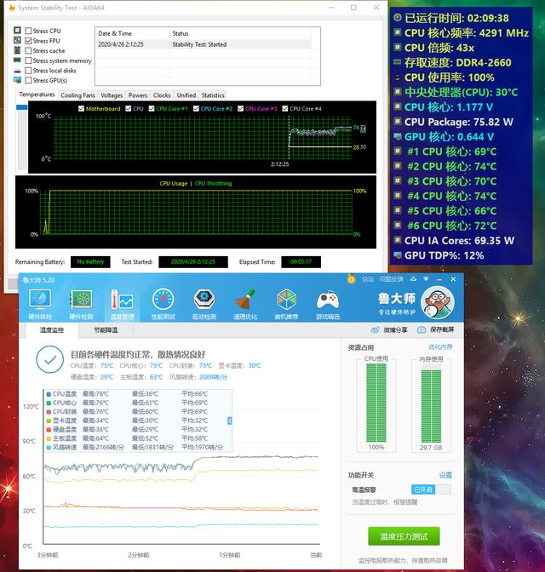Click the green 温度压力测试 button
The image size is (545, 572).
tap(404, 536)
